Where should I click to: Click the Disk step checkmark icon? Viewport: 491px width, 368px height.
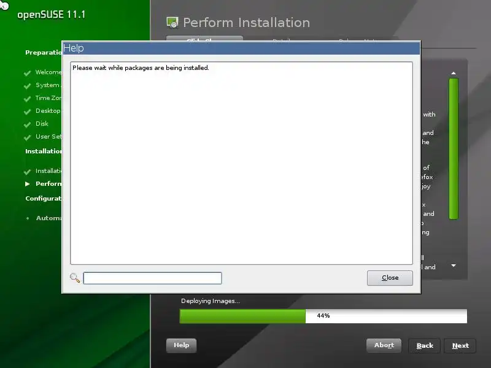click(27, 125)
